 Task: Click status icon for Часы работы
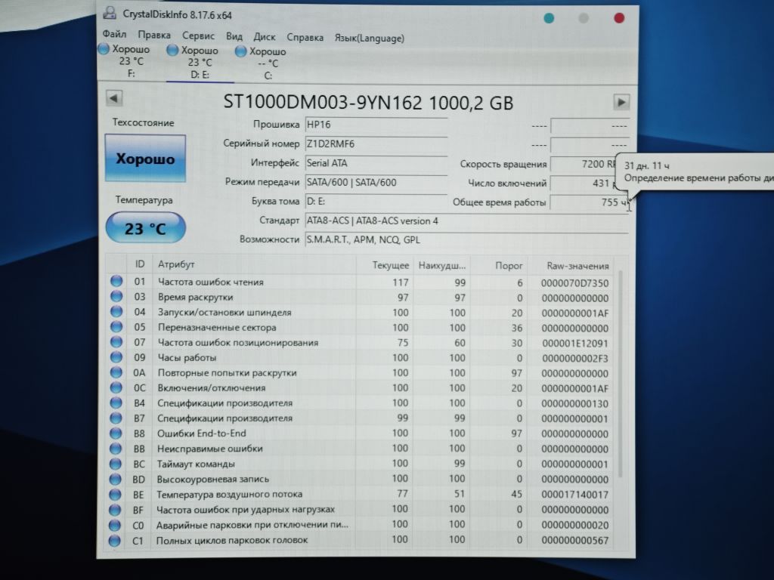click(116, 357)
